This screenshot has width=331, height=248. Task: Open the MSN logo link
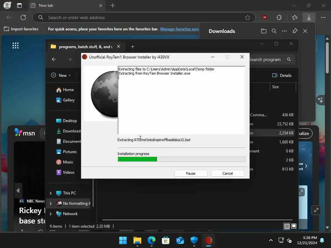25,133
